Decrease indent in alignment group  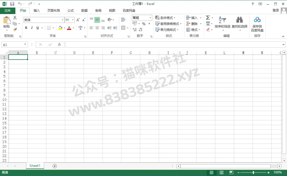click(109, 28)
